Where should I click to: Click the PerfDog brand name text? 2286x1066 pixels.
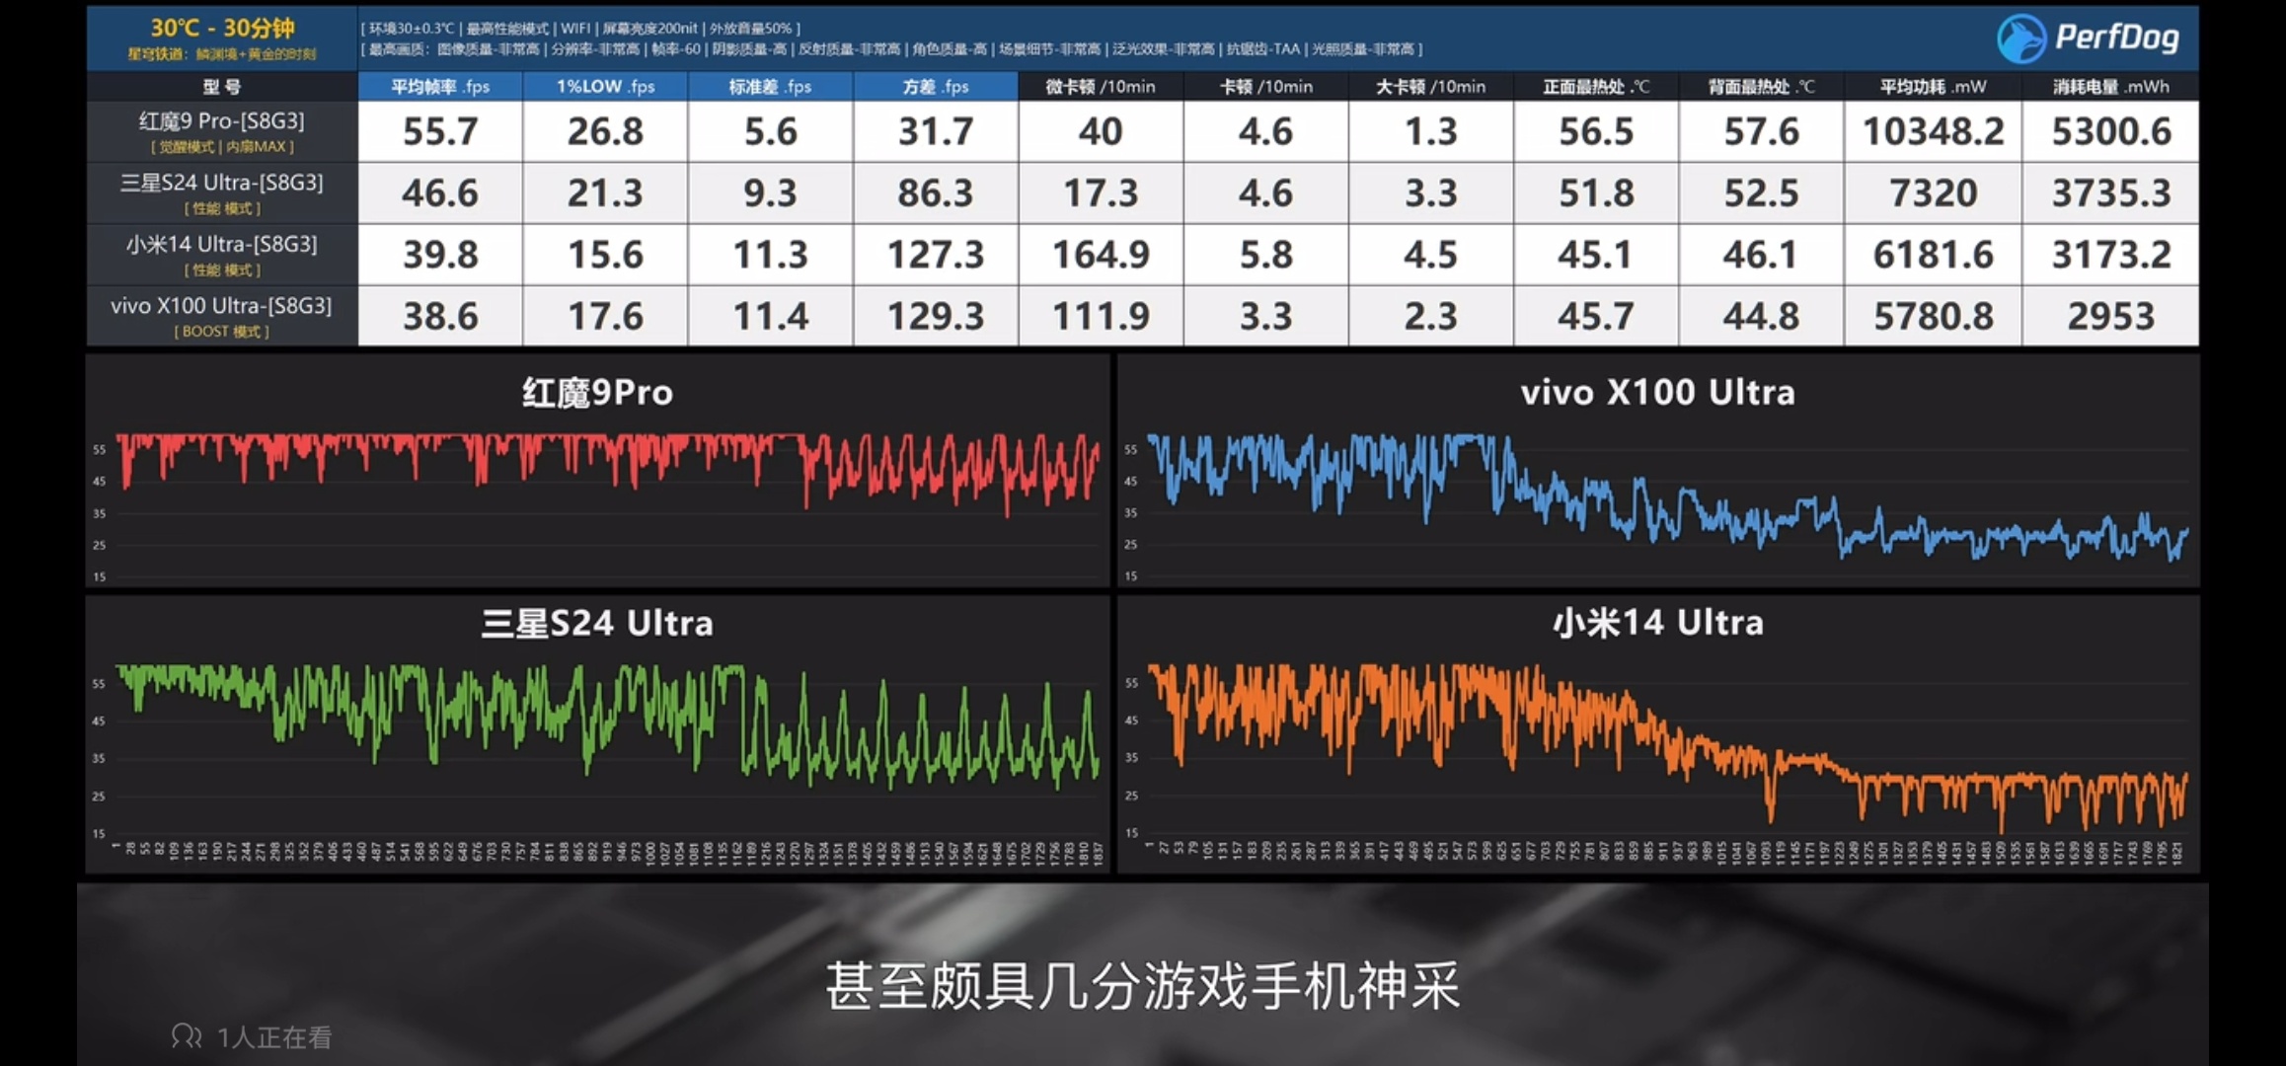coord(2116,38)
